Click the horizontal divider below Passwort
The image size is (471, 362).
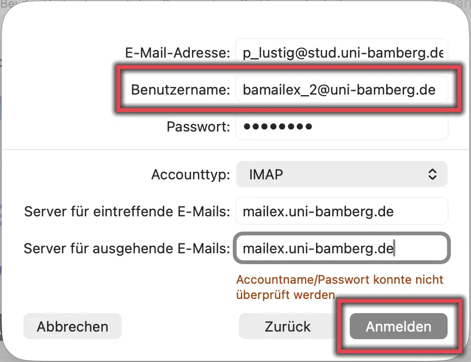(235, 149)
